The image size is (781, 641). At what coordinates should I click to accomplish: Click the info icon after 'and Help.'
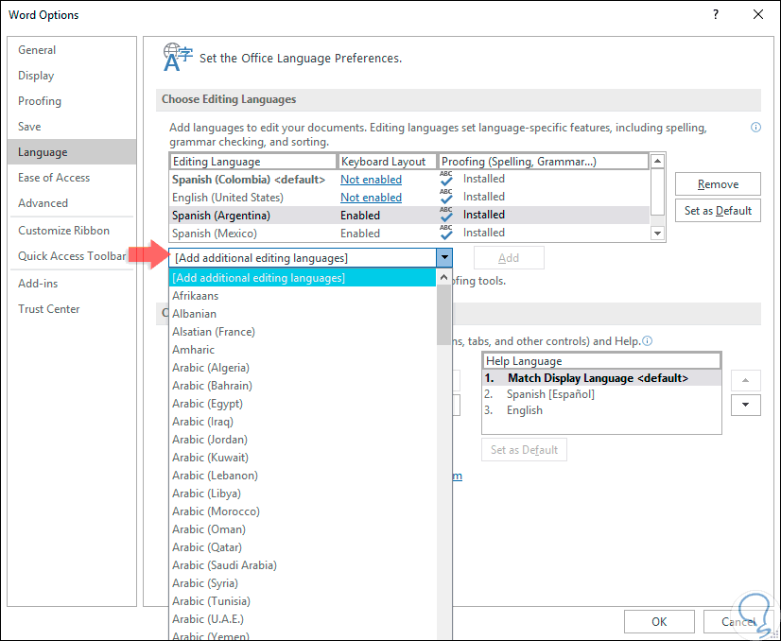point(647,341)
